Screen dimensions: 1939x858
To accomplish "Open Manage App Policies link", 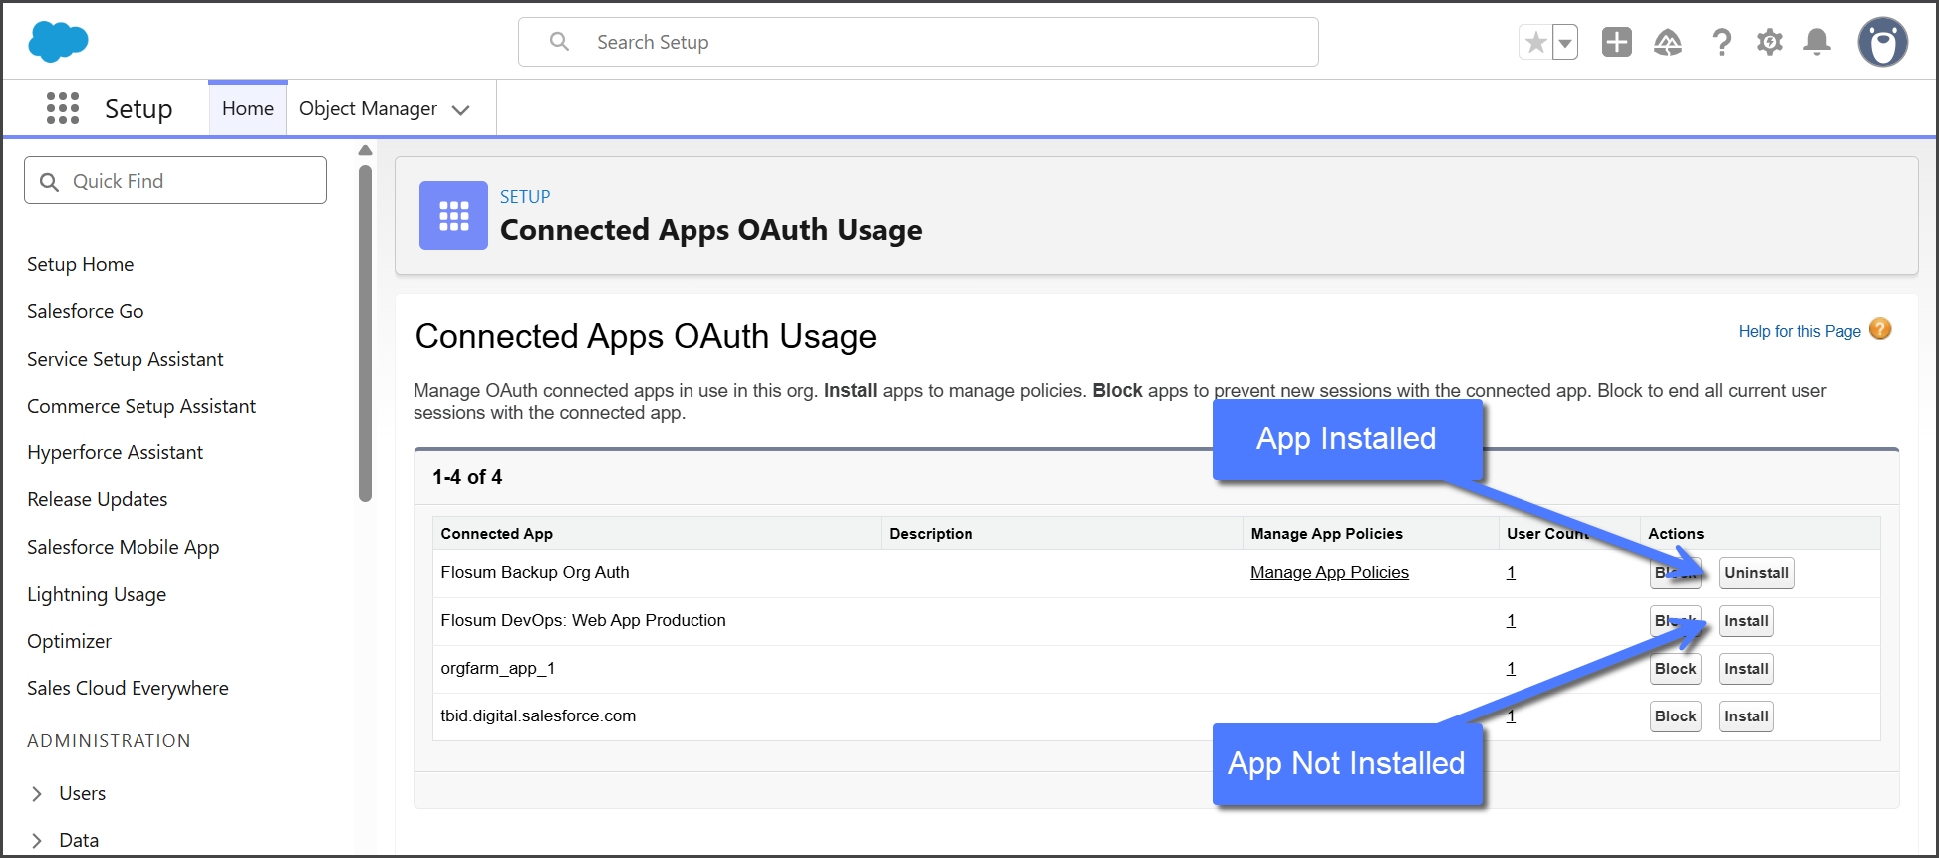I will point(1328,572).
